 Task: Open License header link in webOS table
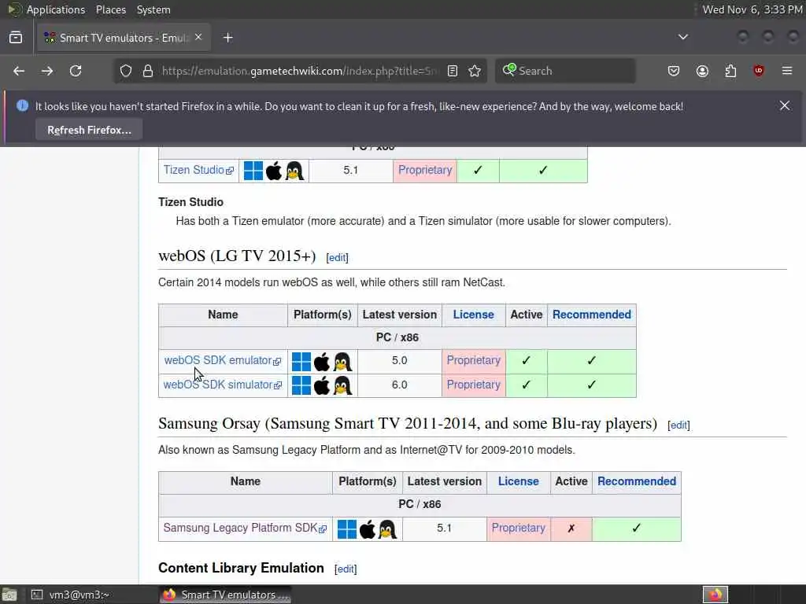point(473,315)
